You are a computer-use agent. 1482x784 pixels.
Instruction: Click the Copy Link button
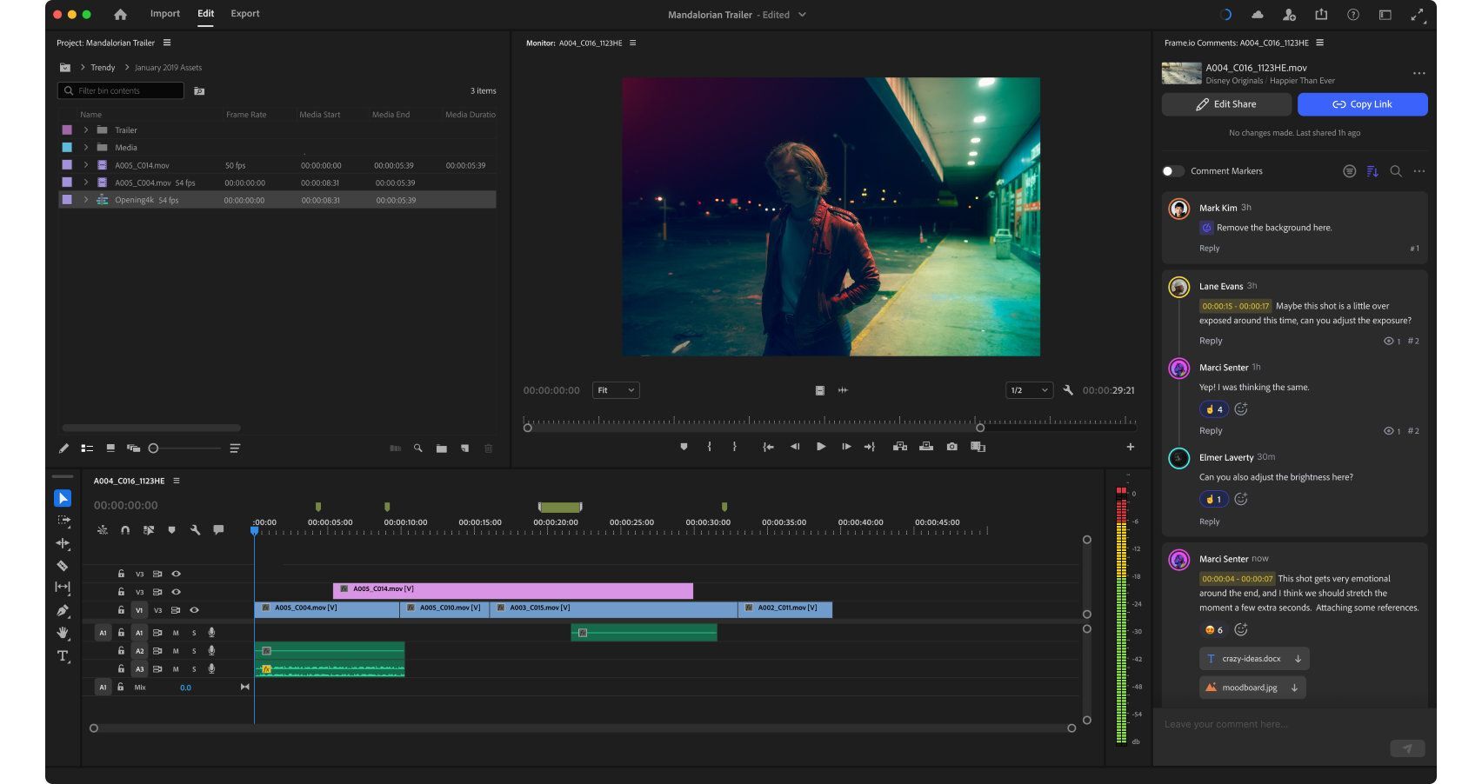tap(1362, 104)
